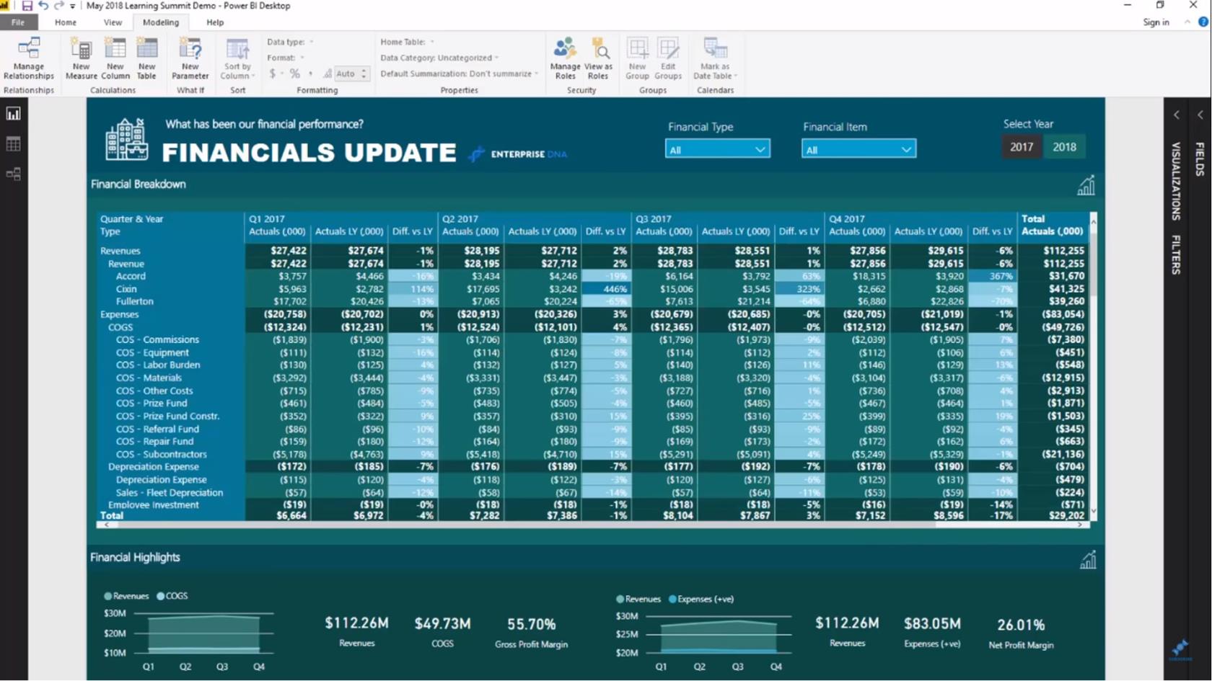
Task: Apply currency format dollar icon
Action: 272,74
